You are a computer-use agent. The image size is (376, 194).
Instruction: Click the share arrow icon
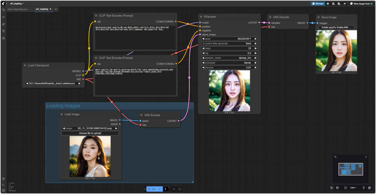click(344, 4)
